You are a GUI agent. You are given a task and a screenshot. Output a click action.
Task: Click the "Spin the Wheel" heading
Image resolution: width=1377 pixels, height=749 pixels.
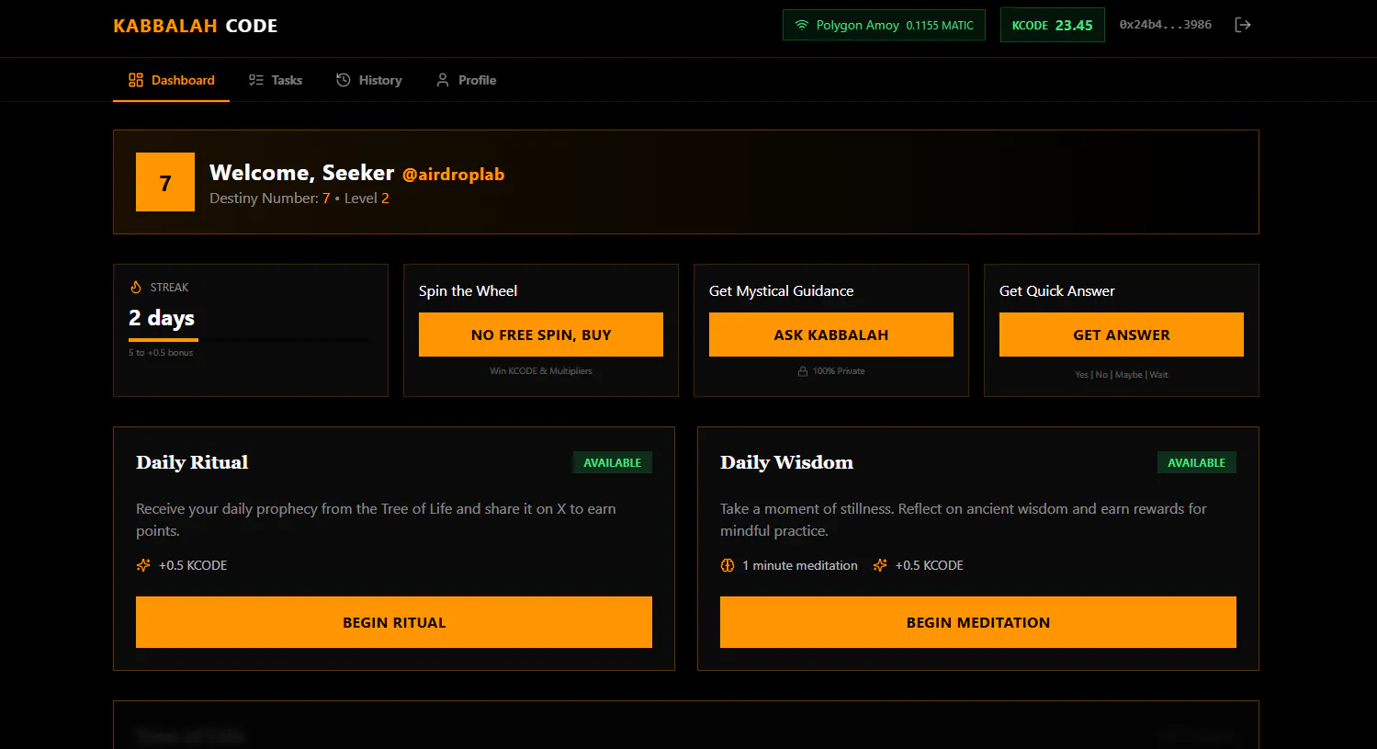(468, 290)
